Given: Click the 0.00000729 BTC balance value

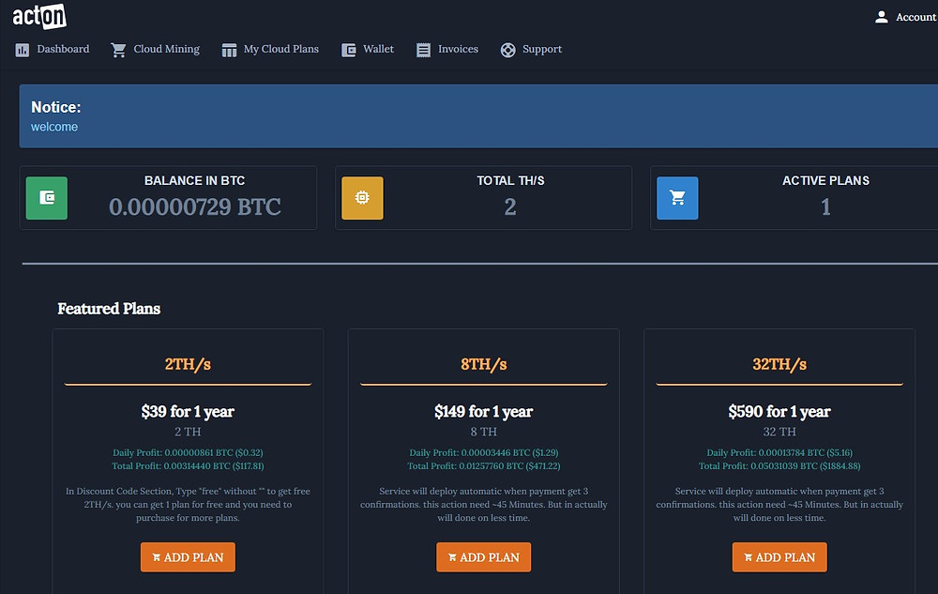Looking at the screenshot, I should click(195, 207).
